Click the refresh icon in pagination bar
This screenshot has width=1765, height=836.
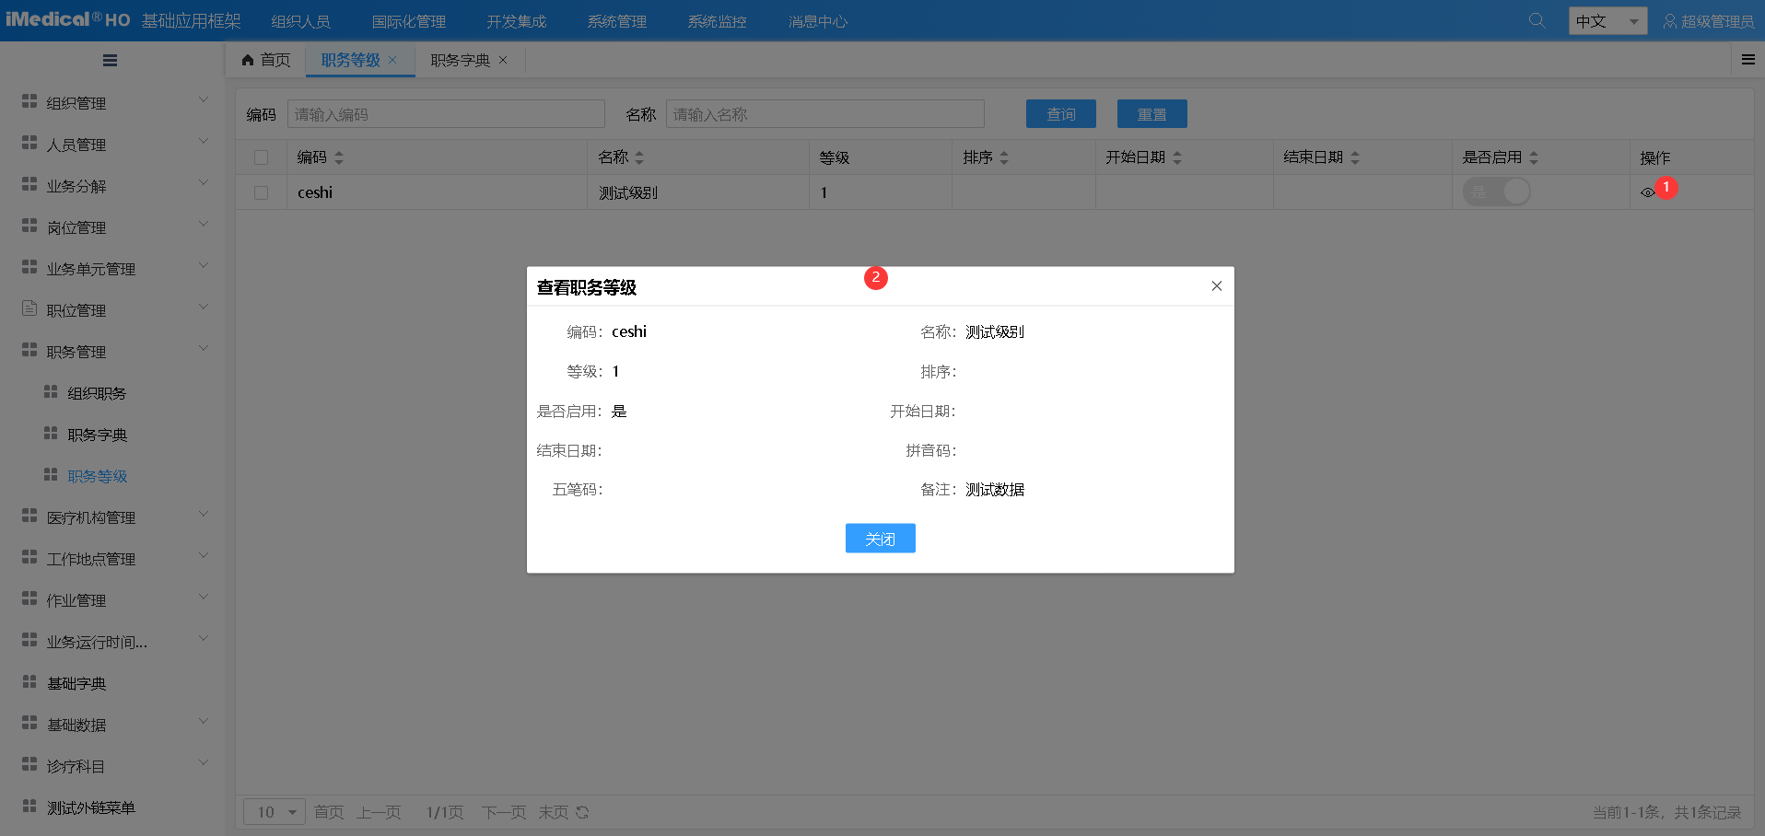coord(582,812)
